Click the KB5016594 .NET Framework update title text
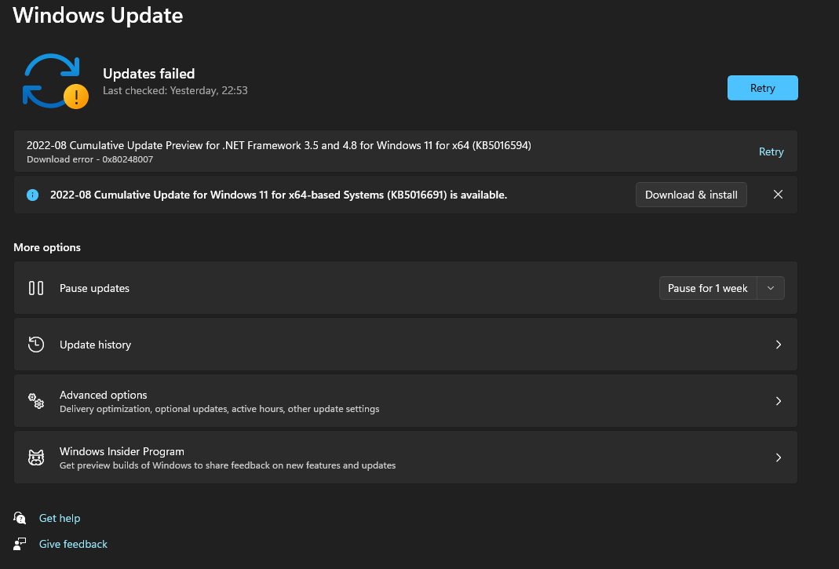This screenshot has height=569, width=839. coord(279,145)
